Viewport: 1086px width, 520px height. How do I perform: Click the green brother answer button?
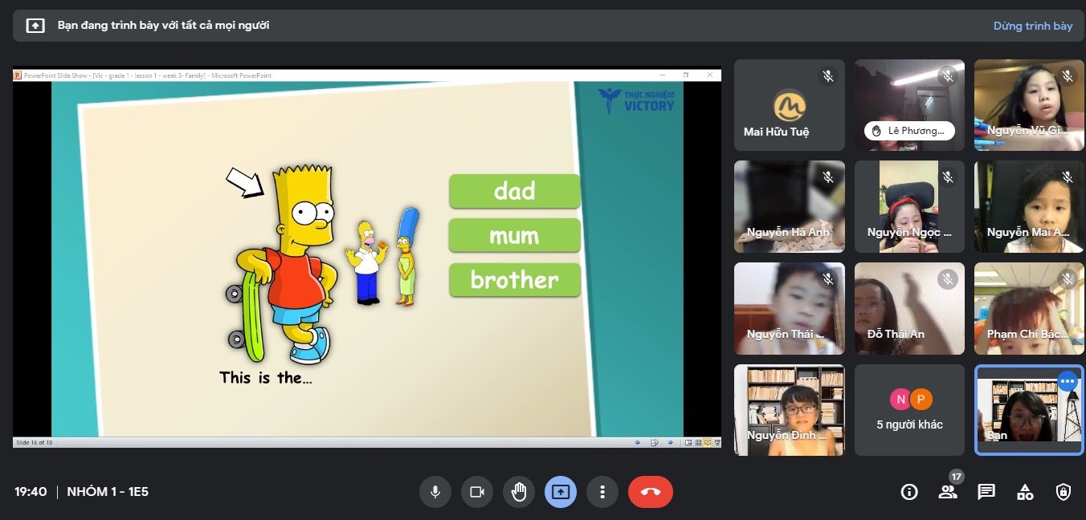(x=514, y=280)
